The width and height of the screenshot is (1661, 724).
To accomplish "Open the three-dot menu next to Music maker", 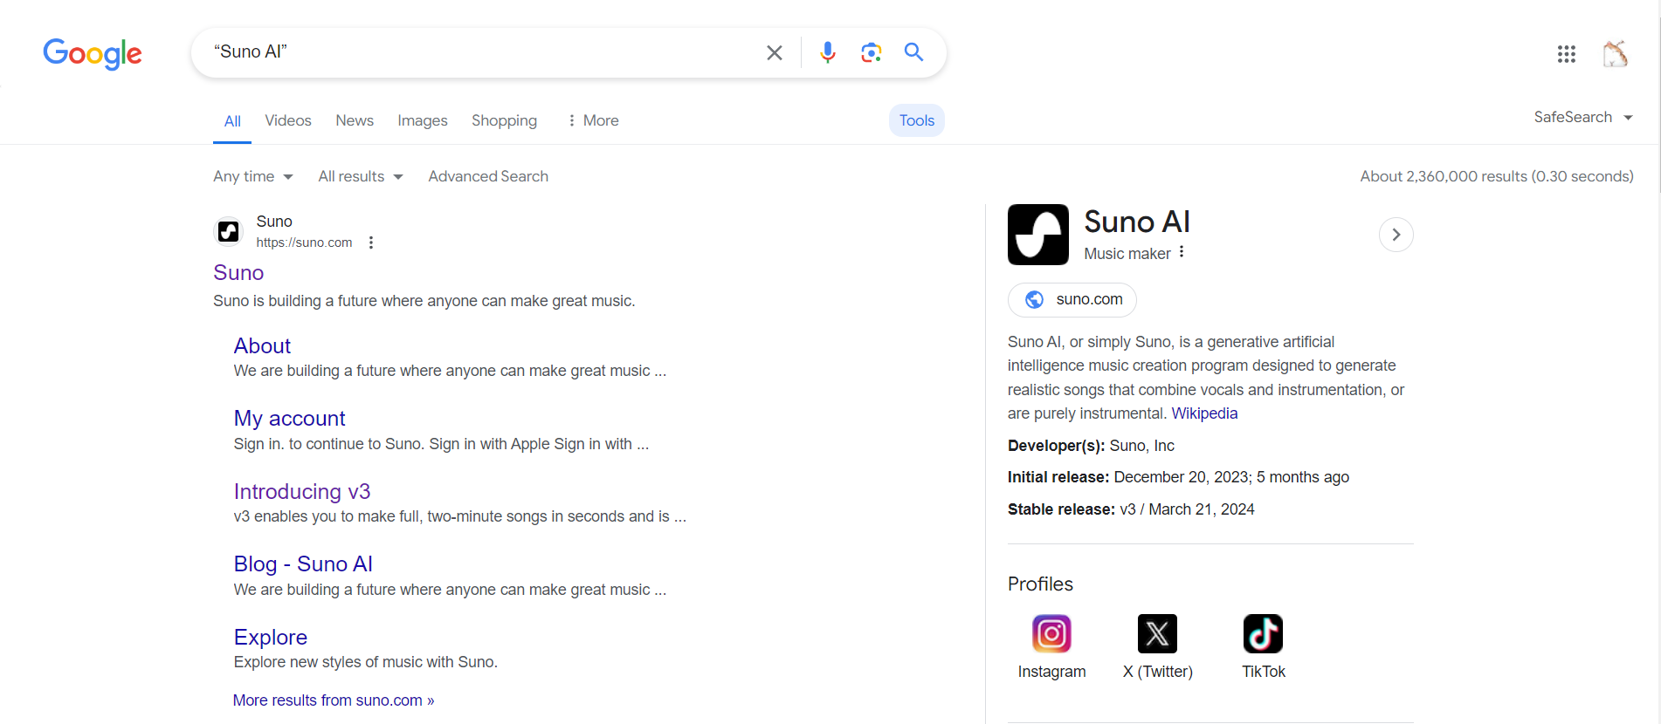I will coord(1182,252).
